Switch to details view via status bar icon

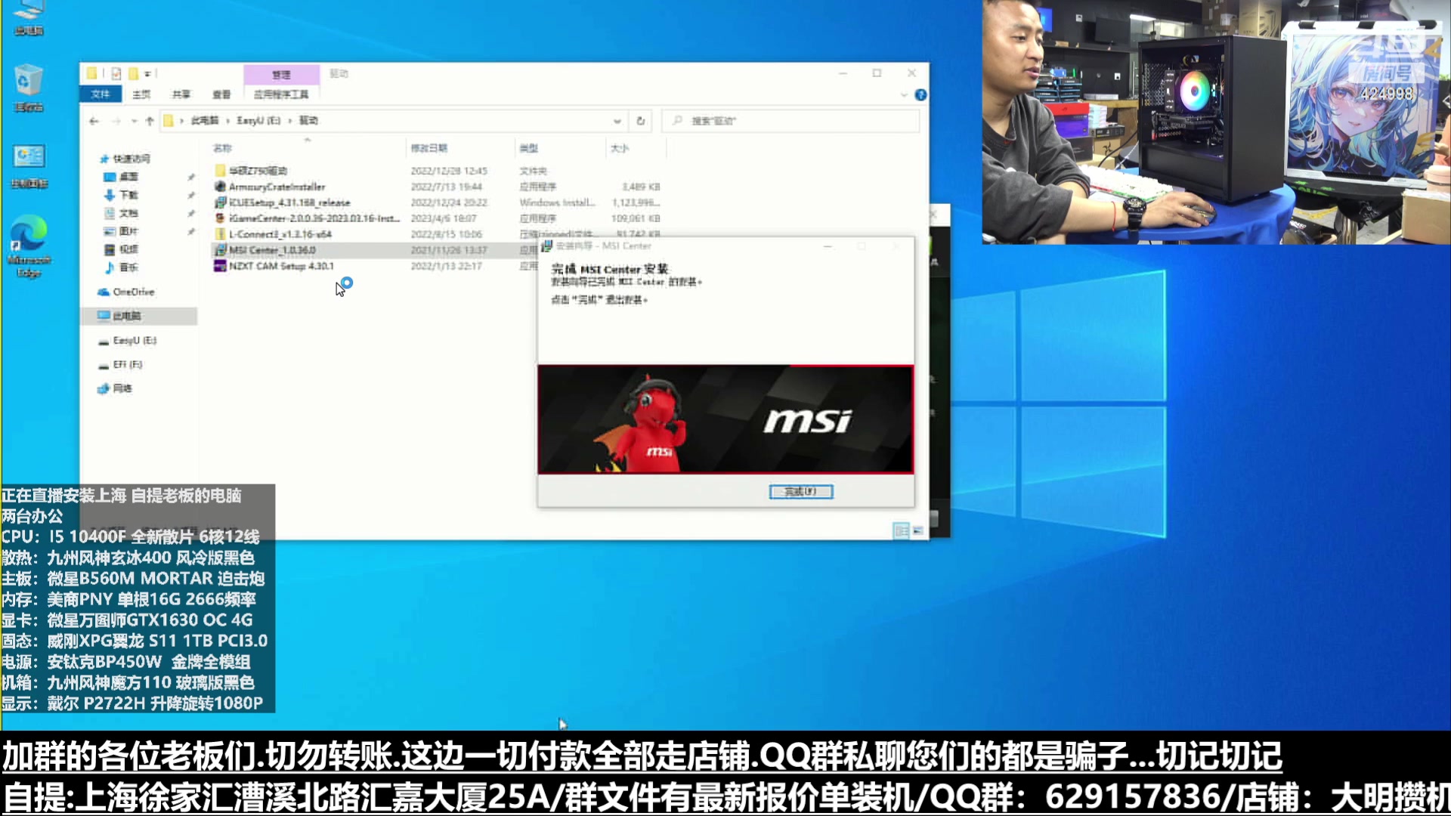coord(902,531)
